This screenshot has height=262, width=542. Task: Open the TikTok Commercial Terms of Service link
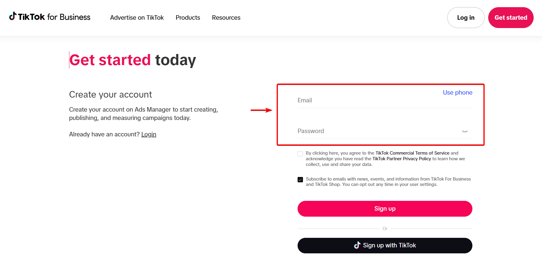(412, 153)
